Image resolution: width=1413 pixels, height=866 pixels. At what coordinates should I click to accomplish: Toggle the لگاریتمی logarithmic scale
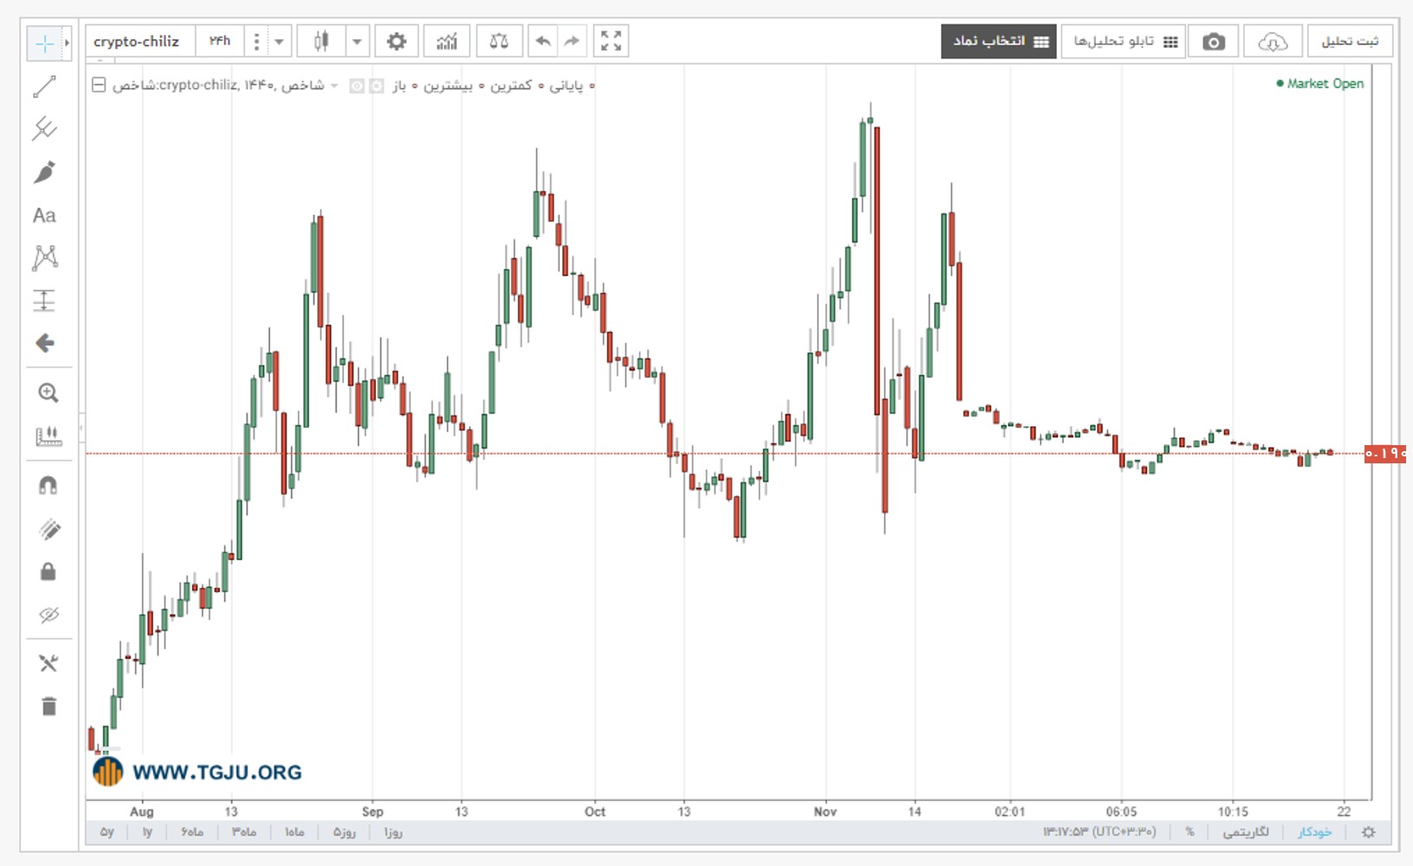point(1246,832)
